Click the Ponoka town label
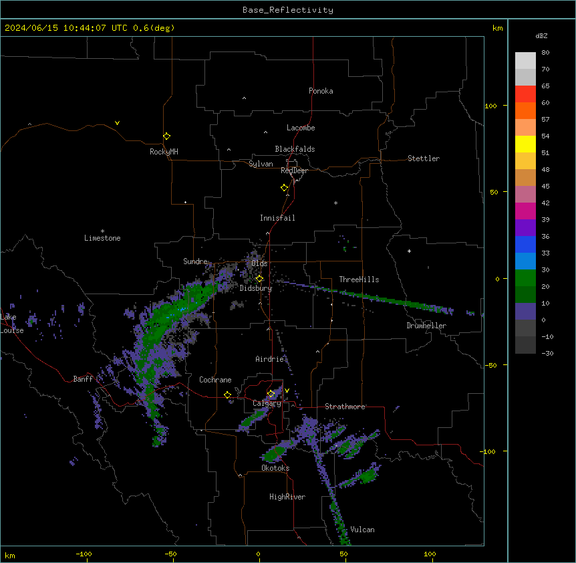Image resolution: width=576 pixels, height=563 pixels. [321, 91]
